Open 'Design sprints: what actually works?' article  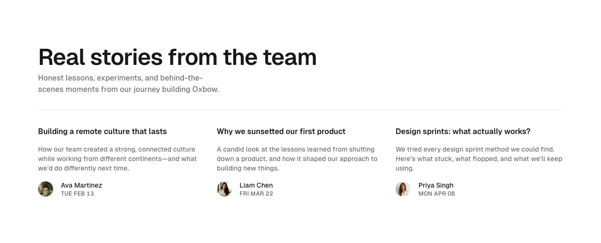click(463, 132)
